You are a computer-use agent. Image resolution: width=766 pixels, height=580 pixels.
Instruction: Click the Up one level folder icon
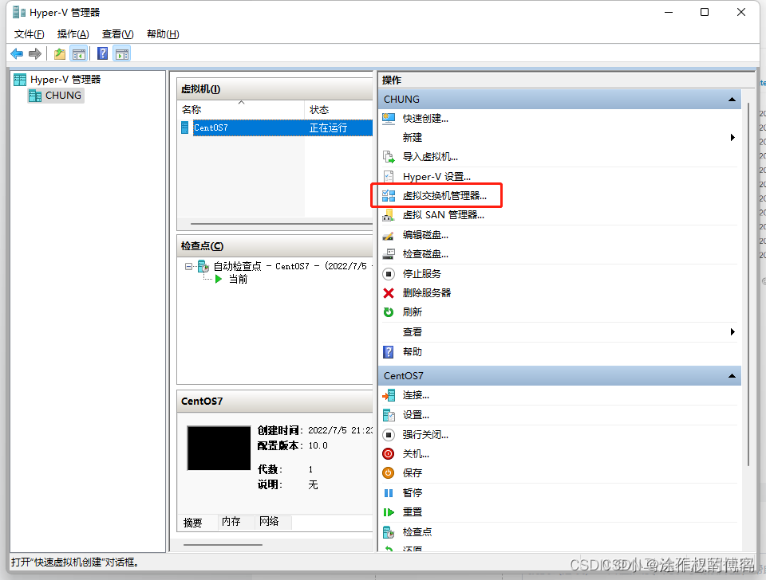tap(60, 53)
